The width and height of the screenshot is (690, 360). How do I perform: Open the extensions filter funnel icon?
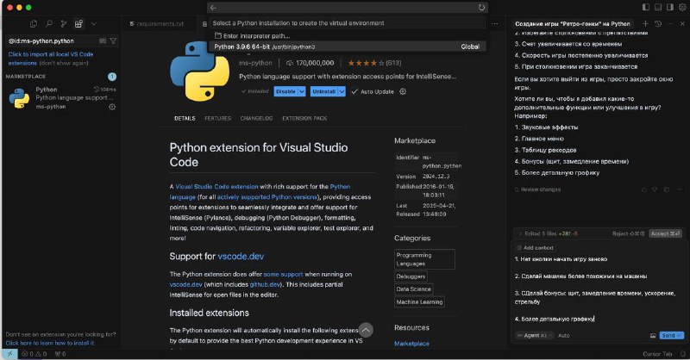[x=113, y=40]
